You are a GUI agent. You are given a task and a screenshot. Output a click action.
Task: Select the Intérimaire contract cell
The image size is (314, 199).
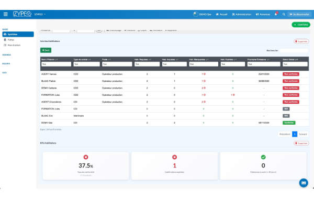tap(78, 116)
